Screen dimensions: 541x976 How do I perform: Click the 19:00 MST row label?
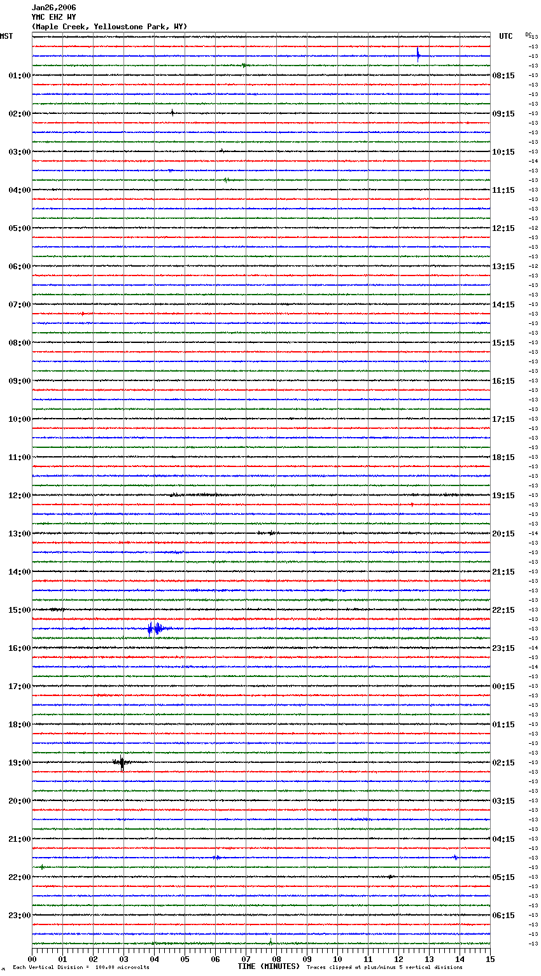coord(19,763)
